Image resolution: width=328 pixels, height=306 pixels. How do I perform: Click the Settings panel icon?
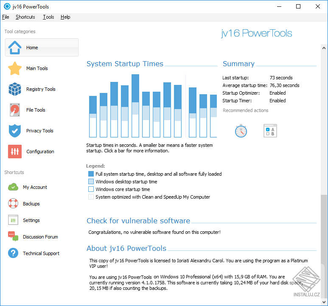click(13, 220)
